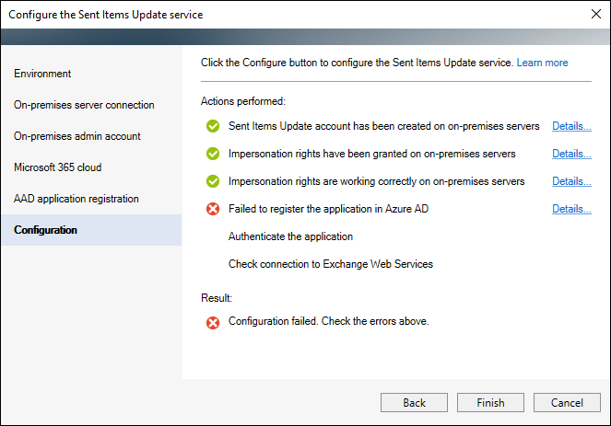Open Details for impersonation rights working correctly

571,181
